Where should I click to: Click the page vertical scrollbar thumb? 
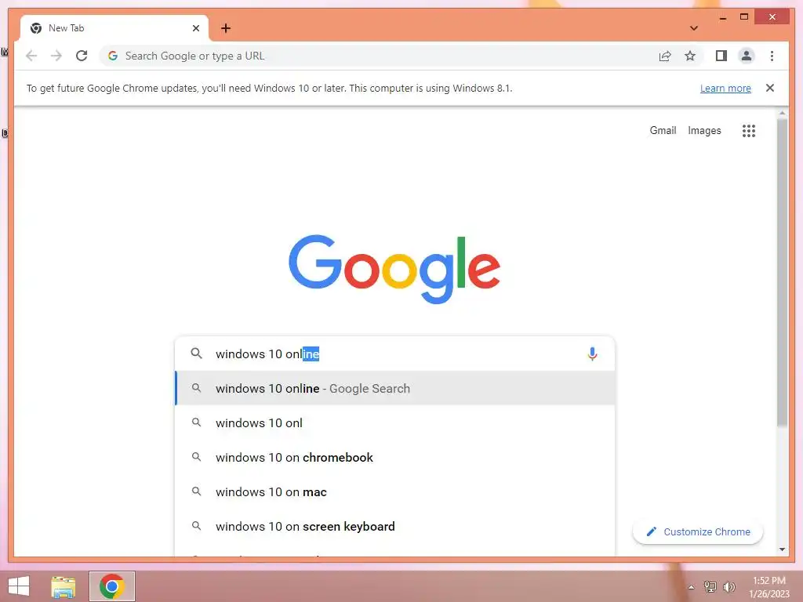point(782,272)
